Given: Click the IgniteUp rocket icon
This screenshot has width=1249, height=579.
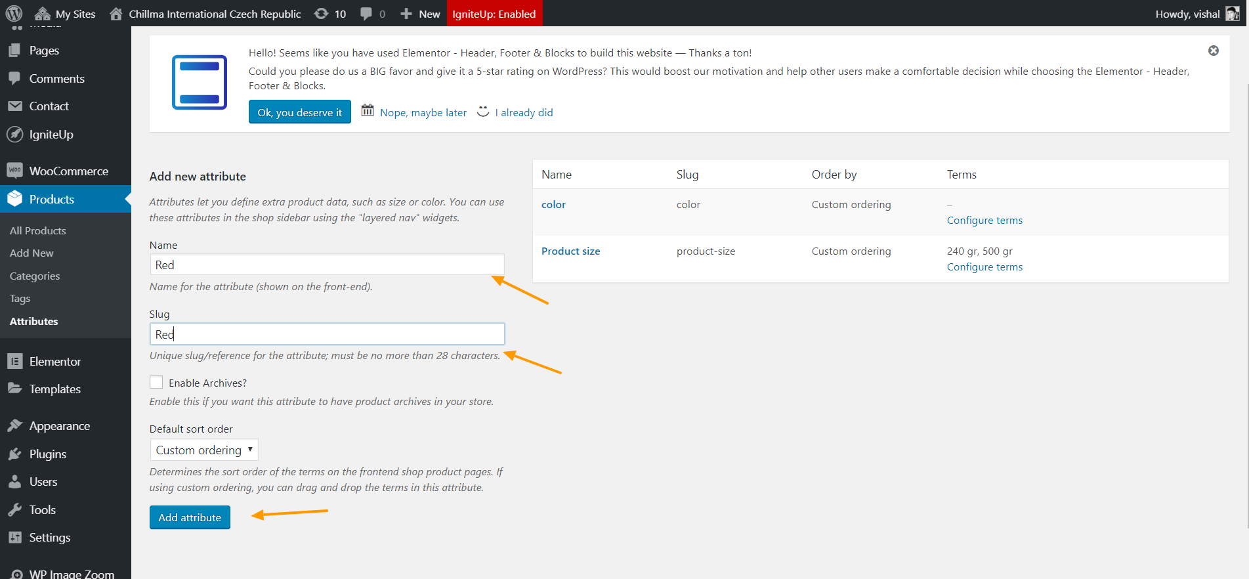Looking at the screenshot, I should coord(14,134).
